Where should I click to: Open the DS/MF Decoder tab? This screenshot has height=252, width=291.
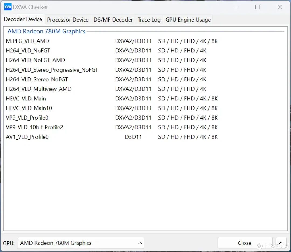tap(113, 20)
